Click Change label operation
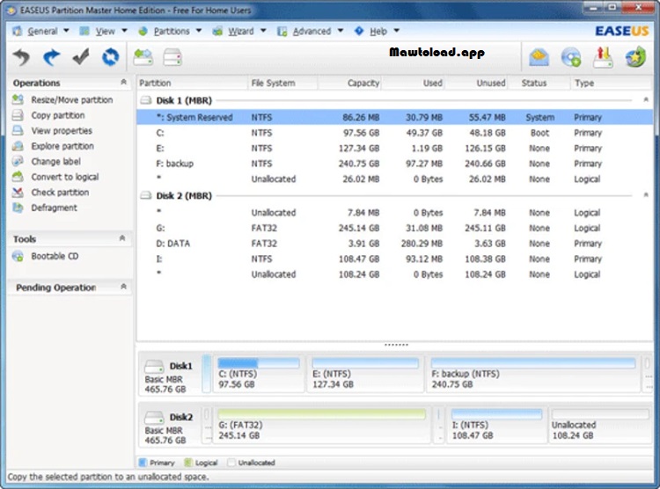The width and height of the screenshot is (660, 489). pos(47,162)
